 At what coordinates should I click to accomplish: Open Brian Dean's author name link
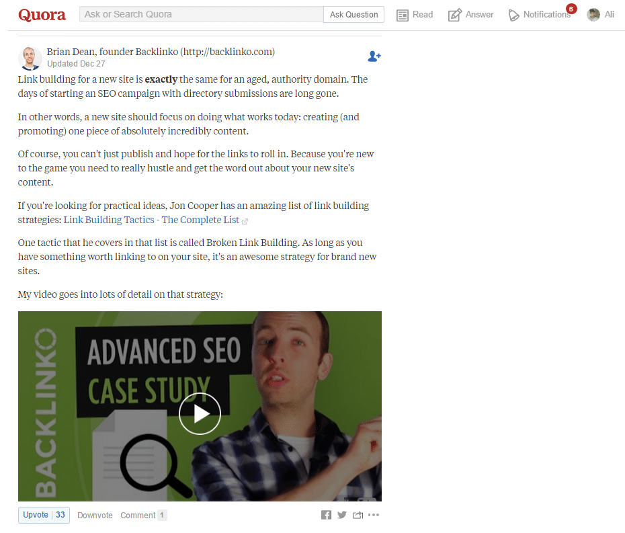161,52
